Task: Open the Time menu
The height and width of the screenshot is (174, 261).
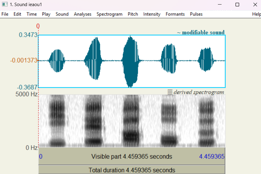Action: coord(32,14)
